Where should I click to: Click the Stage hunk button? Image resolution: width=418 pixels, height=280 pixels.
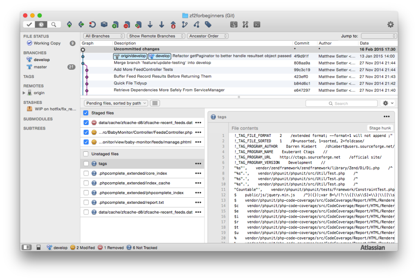click(380, 128)
